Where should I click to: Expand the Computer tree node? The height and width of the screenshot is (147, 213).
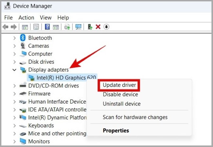point(14,54)
